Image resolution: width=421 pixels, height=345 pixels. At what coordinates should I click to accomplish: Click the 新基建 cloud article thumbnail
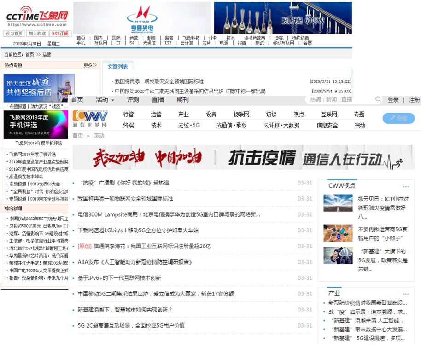tap(338, 255)
